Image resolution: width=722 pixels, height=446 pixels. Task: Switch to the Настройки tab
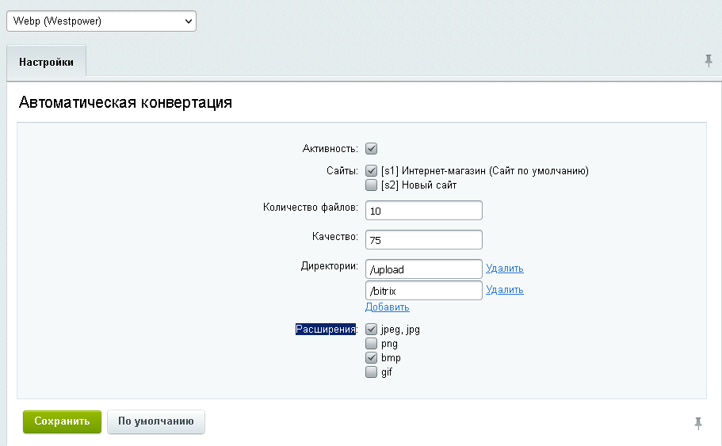47,62
